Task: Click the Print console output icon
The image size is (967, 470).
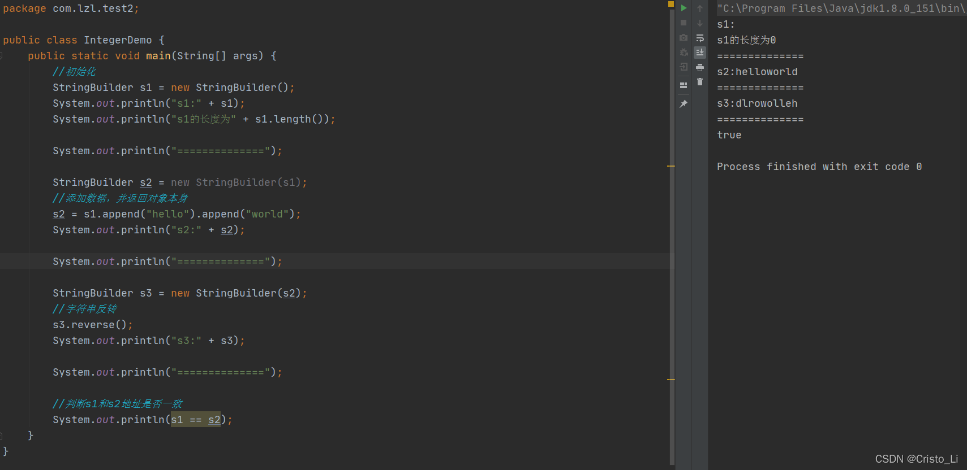Action: tap(700, 67)
